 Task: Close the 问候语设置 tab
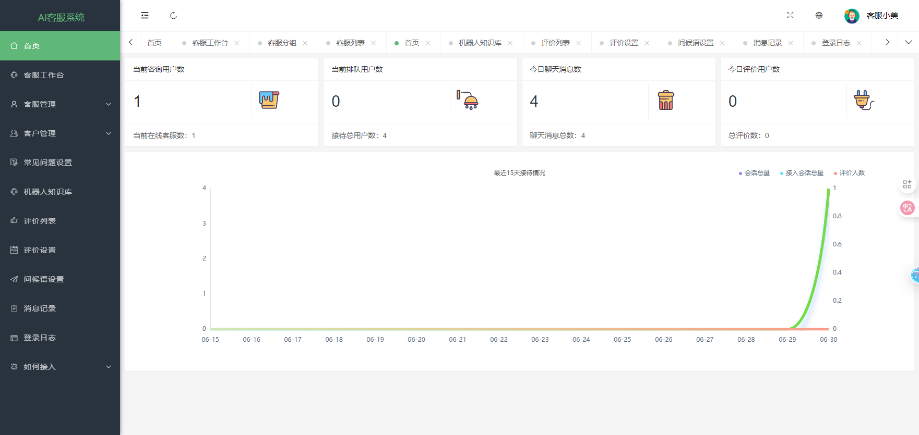pos(722,43)
